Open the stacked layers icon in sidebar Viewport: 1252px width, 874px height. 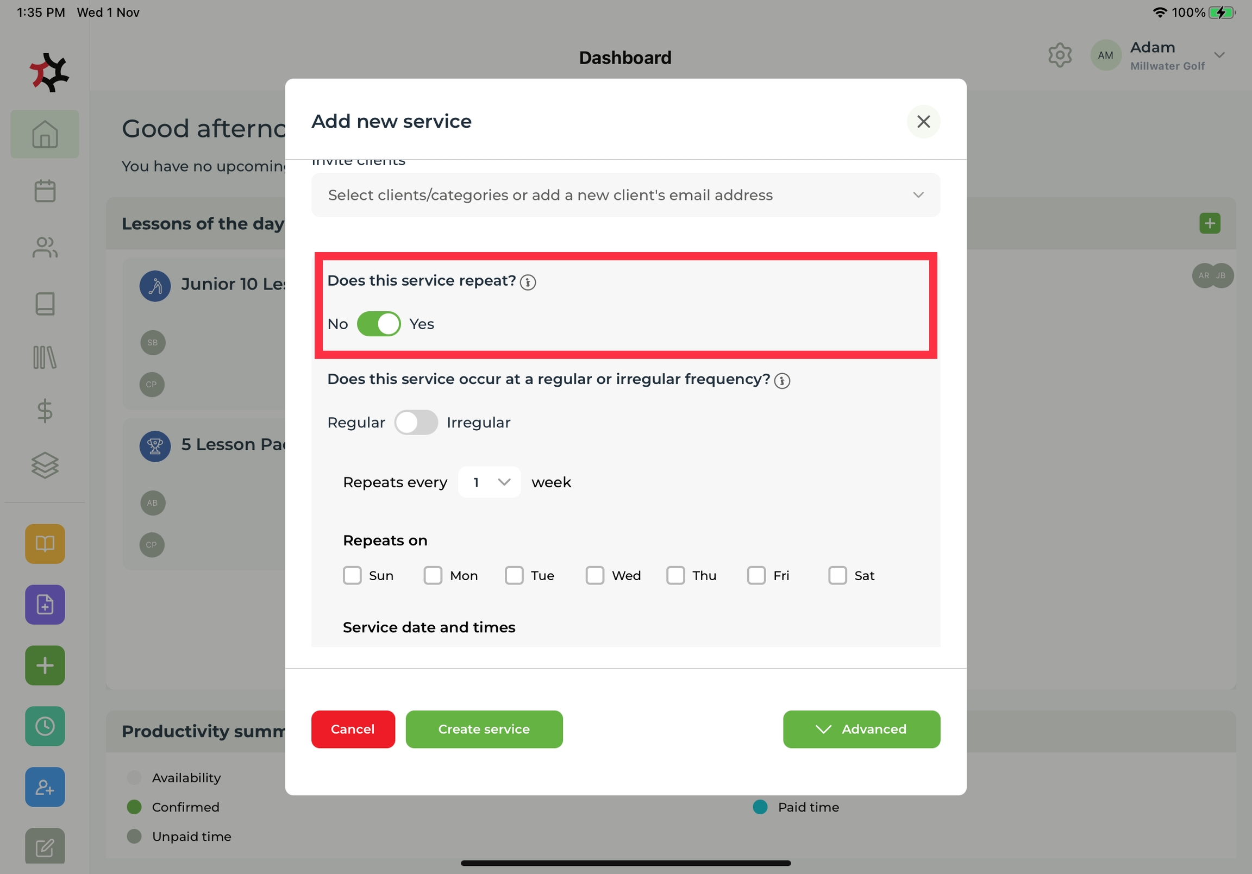point(45,465)
